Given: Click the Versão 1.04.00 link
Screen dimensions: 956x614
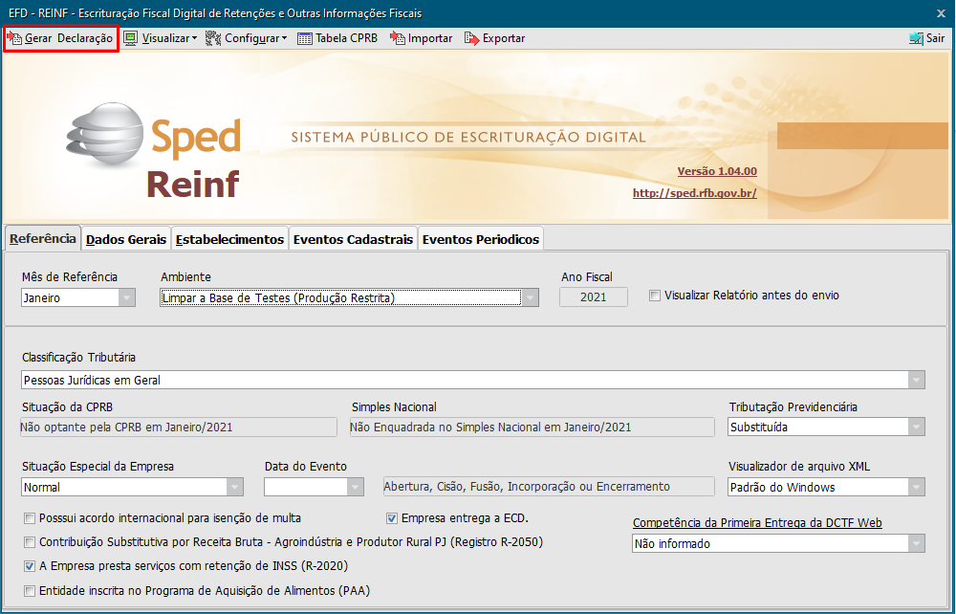Looking at the screenshot, I should pos(716,171).
